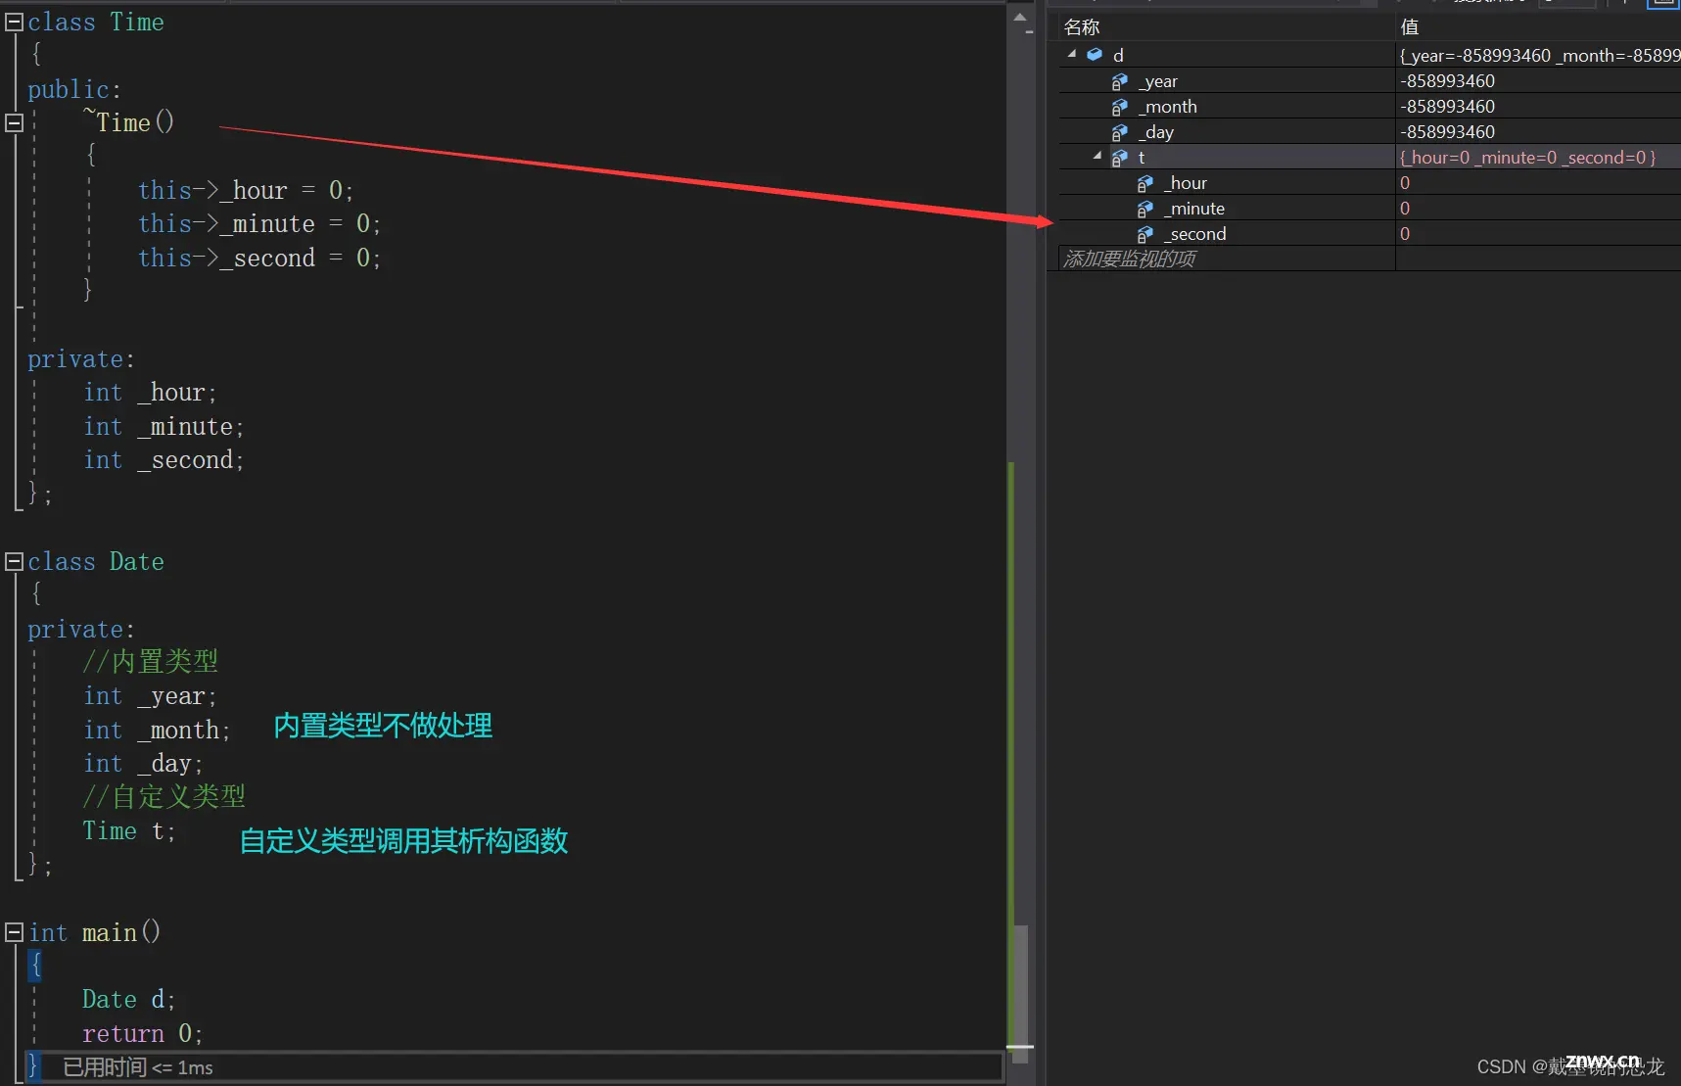Click the line 'this->_second = 0;'

[258, 258]
